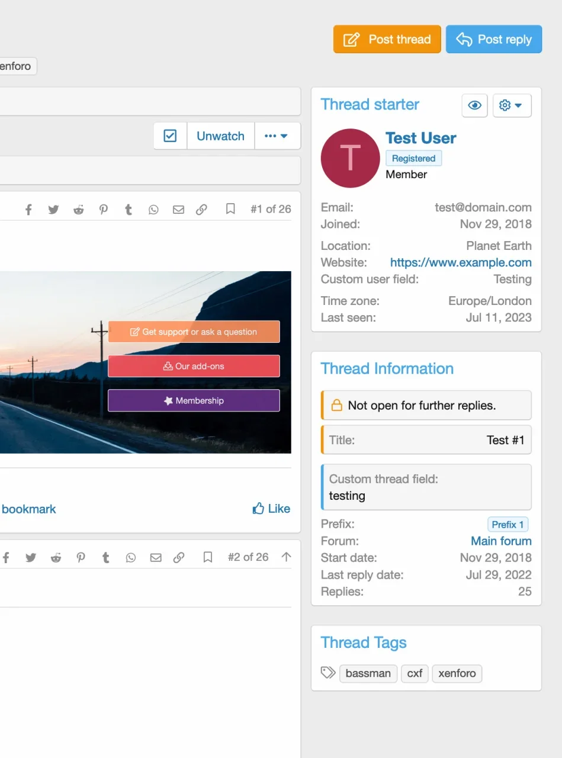
Task: Click the orange Post thread button
Action: tap(387, 40)
